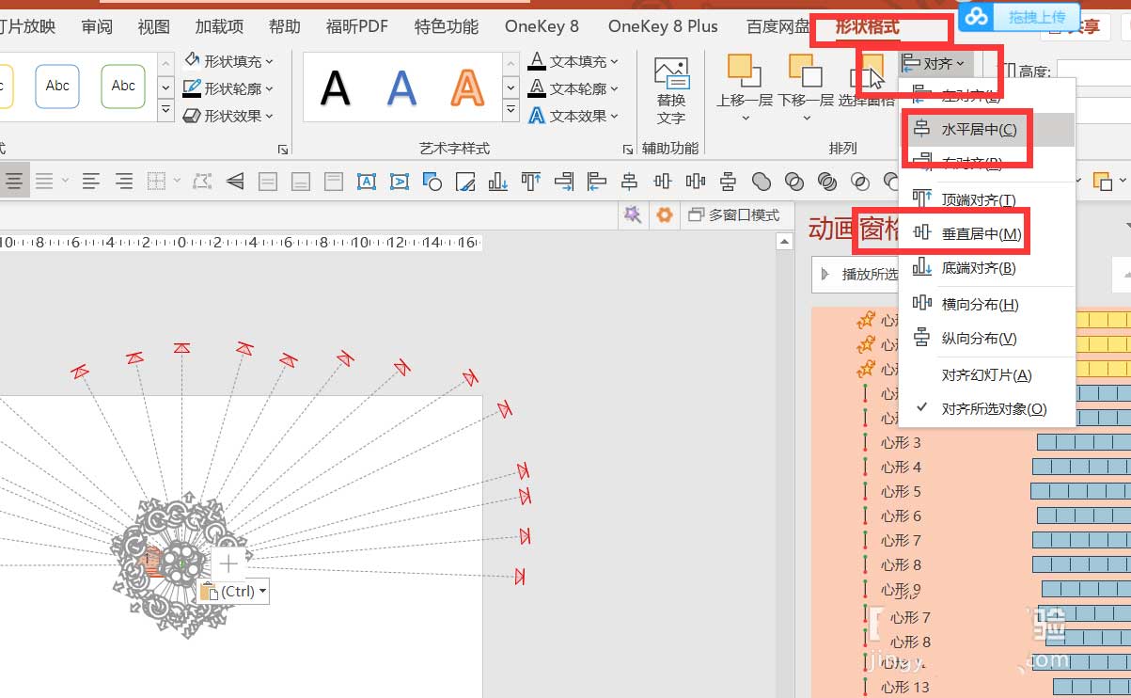The width and height of the screenshot is (1131, 698).
Task: Switch to the 福昕PDF tab
Action: [x=356, y=26]
